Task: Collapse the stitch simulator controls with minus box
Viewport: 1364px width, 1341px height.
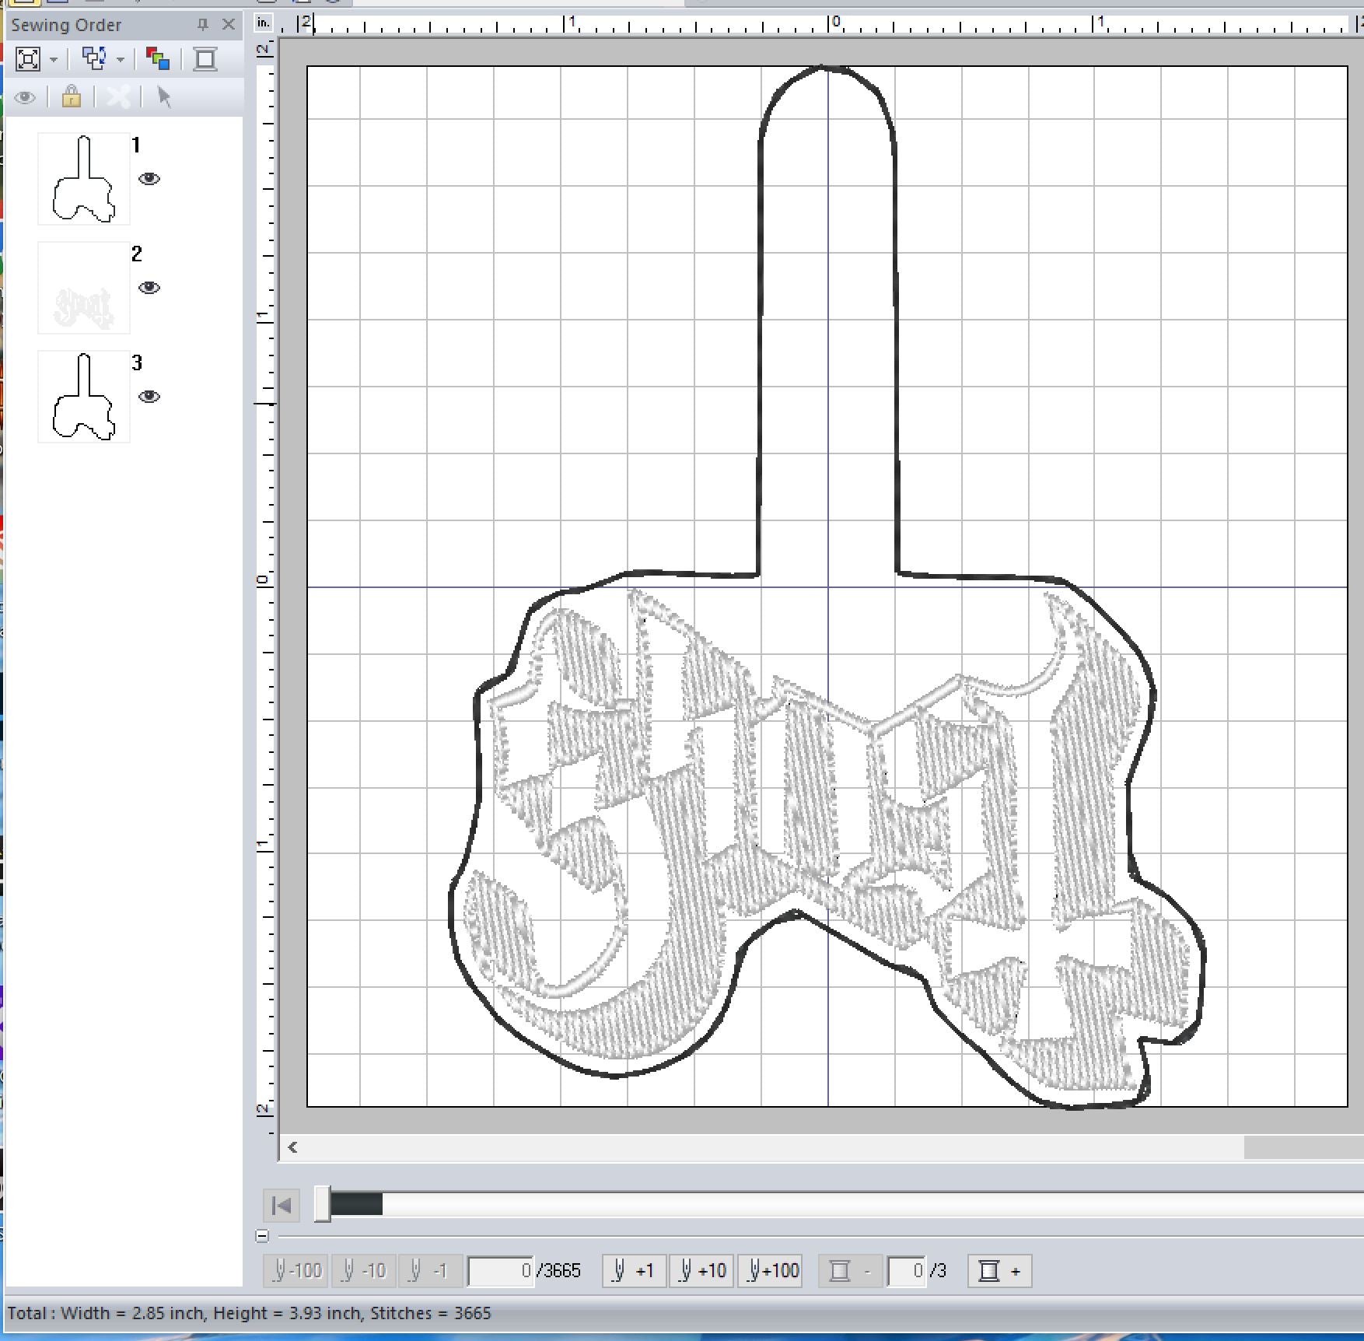Action: (x=262, y=1235)
